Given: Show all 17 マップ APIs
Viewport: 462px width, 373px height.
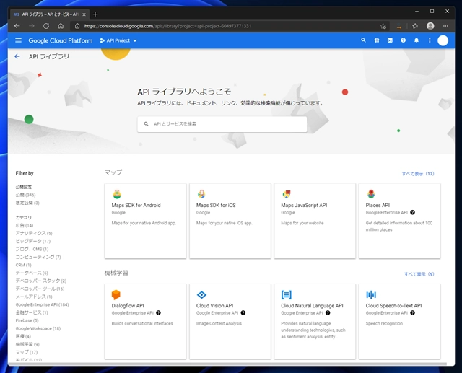Looking at the screenshot, I should 418,174.
